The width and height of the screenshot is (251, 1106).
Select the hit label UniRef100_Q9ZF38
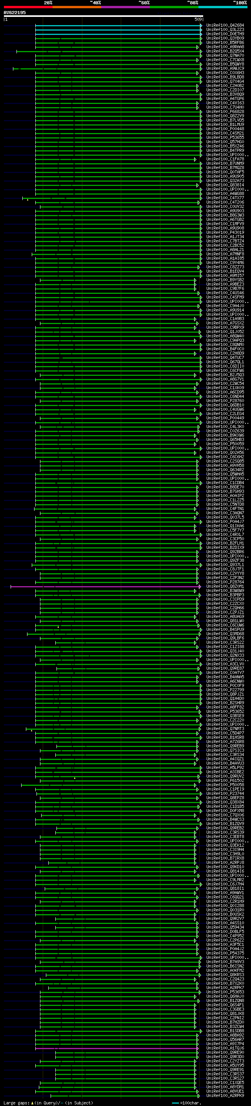click(225, 560)
